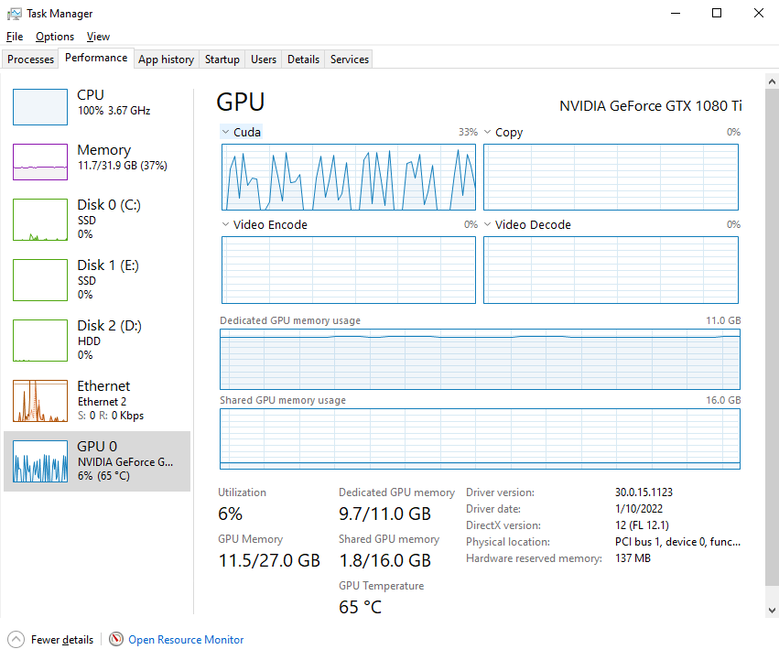The width and height of the screenshot is (779, 660).
Task: Click the scrollbar down arrow
Action: click(771, 609)
